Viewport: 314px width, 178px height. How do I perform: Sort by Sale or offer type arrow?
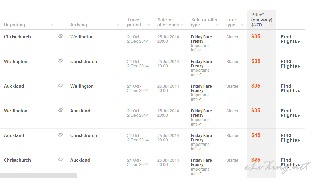[x=217, y=25]
